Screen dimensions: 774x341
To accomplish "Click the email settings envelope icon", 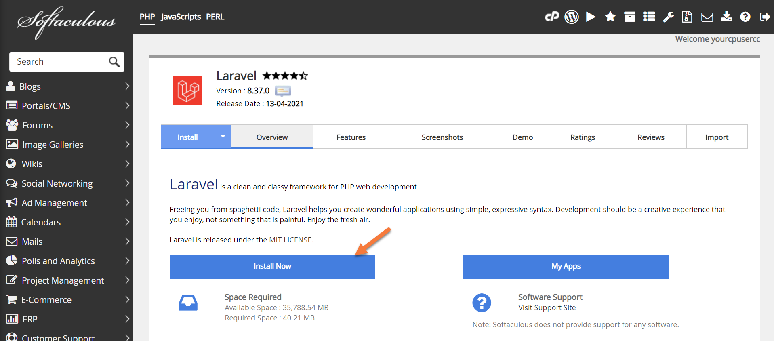I will coord(707,17).
